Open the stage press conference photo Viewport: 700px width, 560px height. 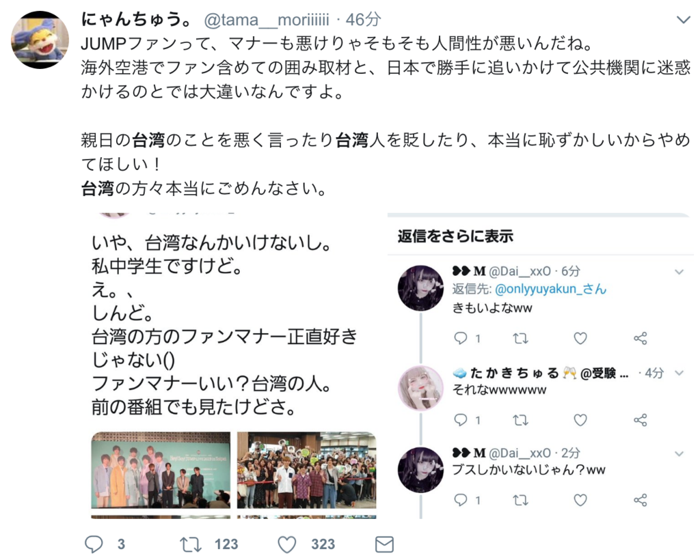161,470
